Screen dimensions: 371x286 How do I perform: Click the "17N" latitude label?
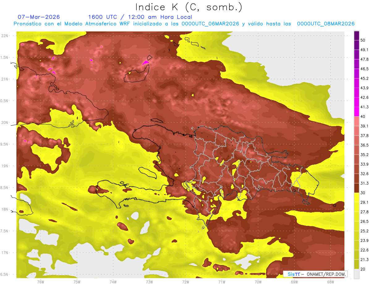coord(5,253)
